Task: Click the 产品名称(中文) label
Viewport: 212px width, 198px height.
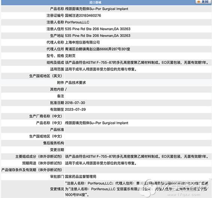Action: tap(49, 123)
